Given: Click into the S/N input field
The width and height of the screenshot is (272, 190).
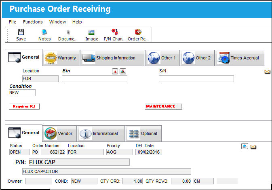Looking at the screenshot, I should [x=196, y=78].
